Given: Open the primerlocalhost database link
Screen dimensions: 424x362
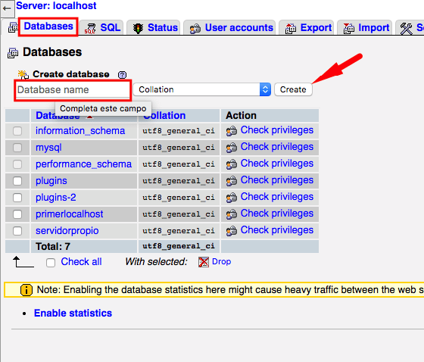Looking at the screenshot, I should 69,214.
